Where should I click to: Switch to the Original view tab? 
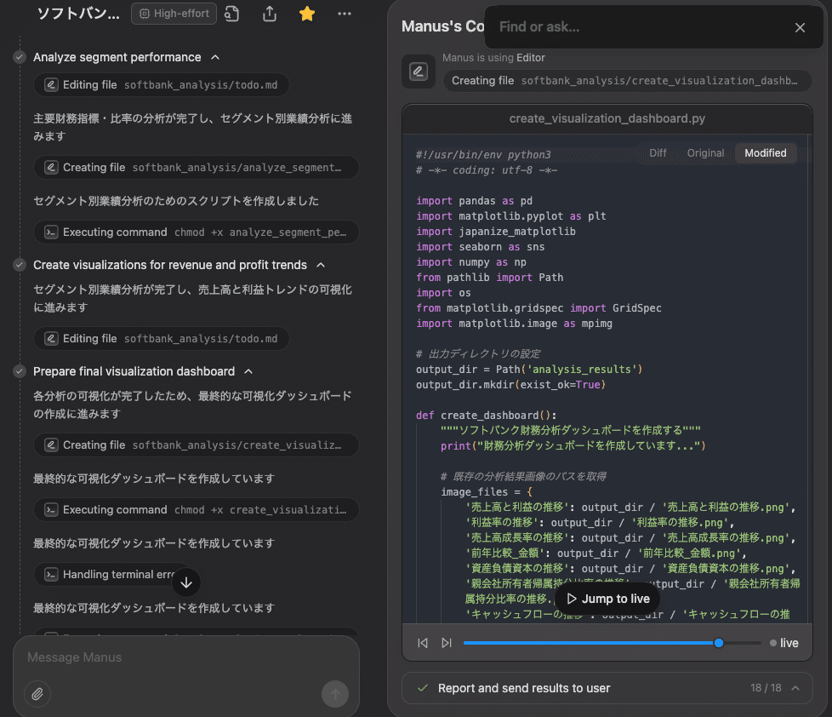click(705, 153)
